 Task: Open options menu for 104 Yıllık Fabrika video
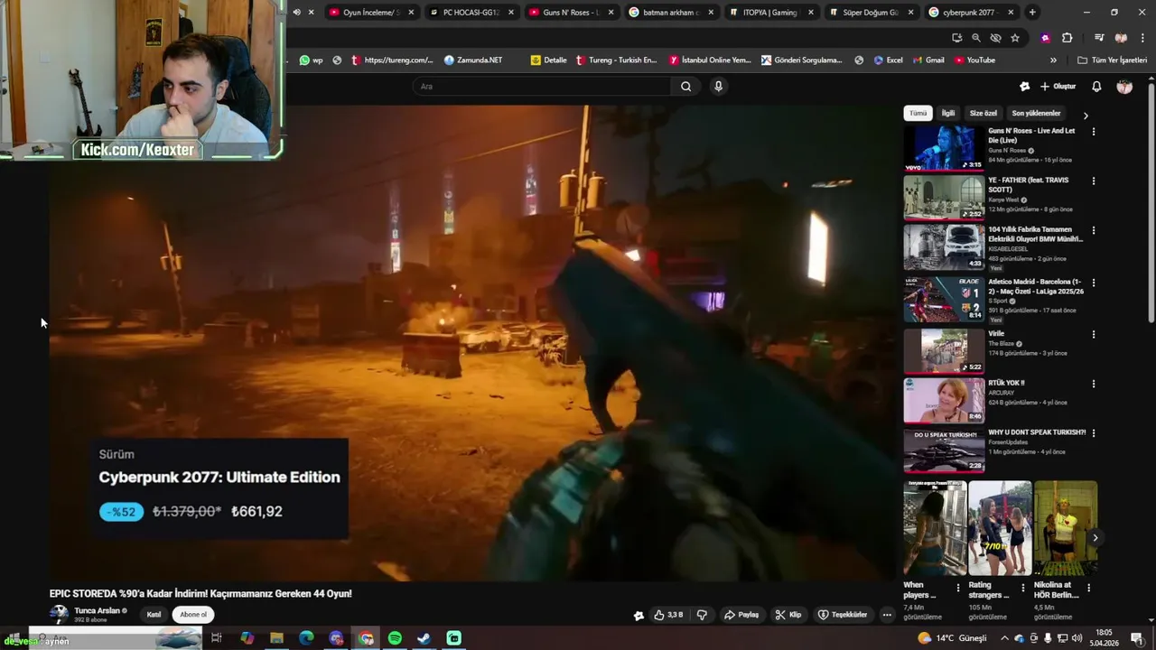(1094, 231)
